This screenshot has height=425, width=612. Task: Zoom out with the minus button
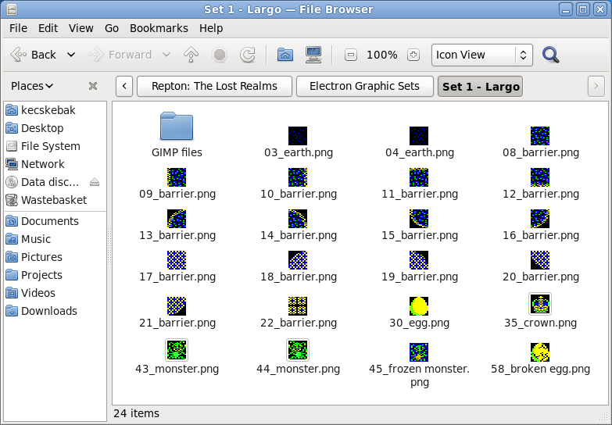pyautogui.click(x=350, y=55)
